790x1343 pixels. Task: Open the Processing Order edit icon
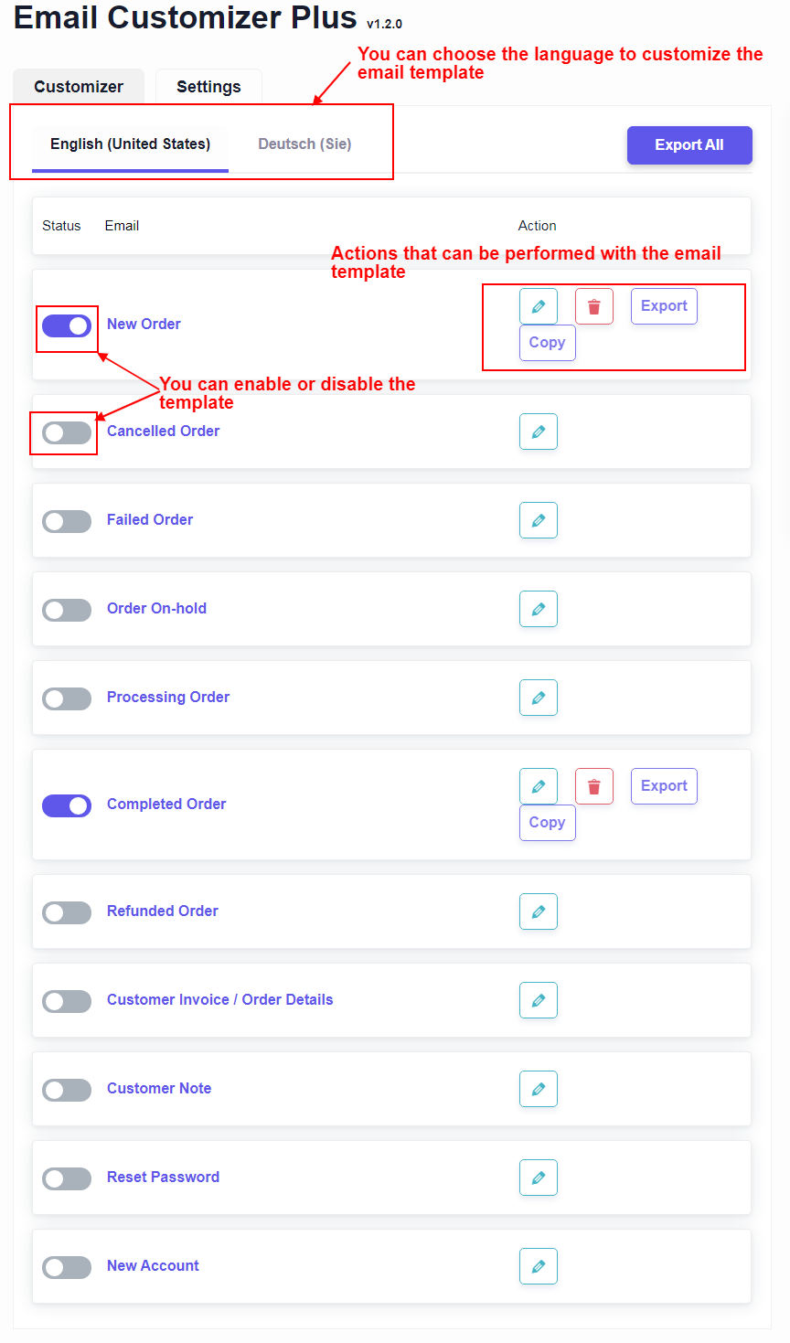coord(538,698)
